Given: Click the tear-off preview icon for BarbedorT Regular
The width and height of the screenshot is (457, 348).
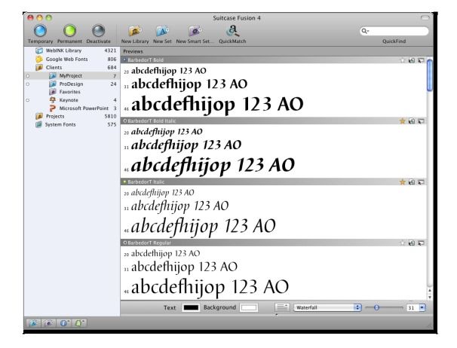Looking at the screenshot, I should [421, 243].
